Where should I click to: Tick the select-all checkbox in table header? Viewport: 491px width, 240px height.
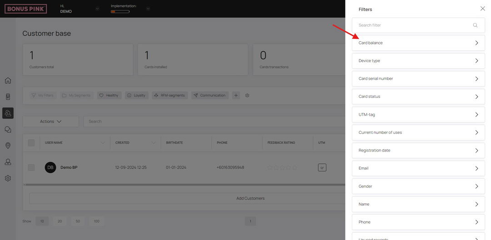click(31, 143)
